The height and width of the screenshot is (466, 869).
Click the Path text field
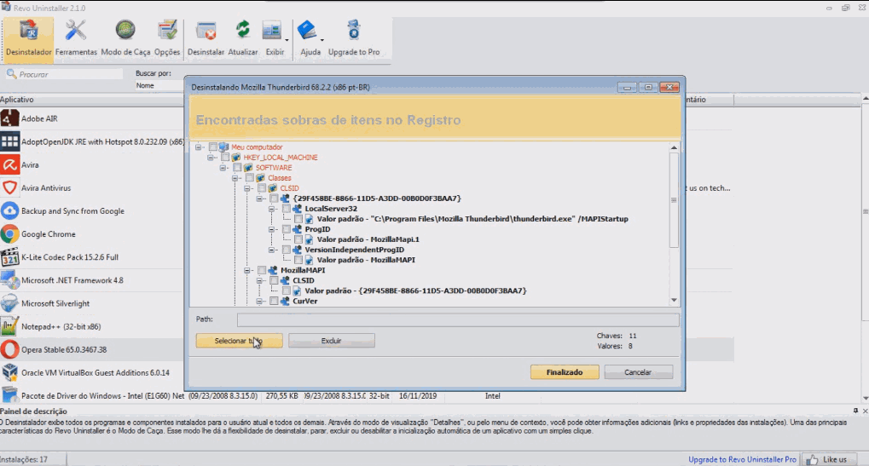458,319
